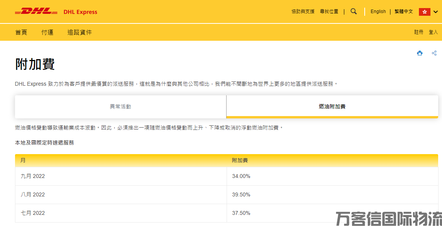Click the 登入 link
Image resolution: width=442 pixels, height=226 pixels.
click(433, 32)
